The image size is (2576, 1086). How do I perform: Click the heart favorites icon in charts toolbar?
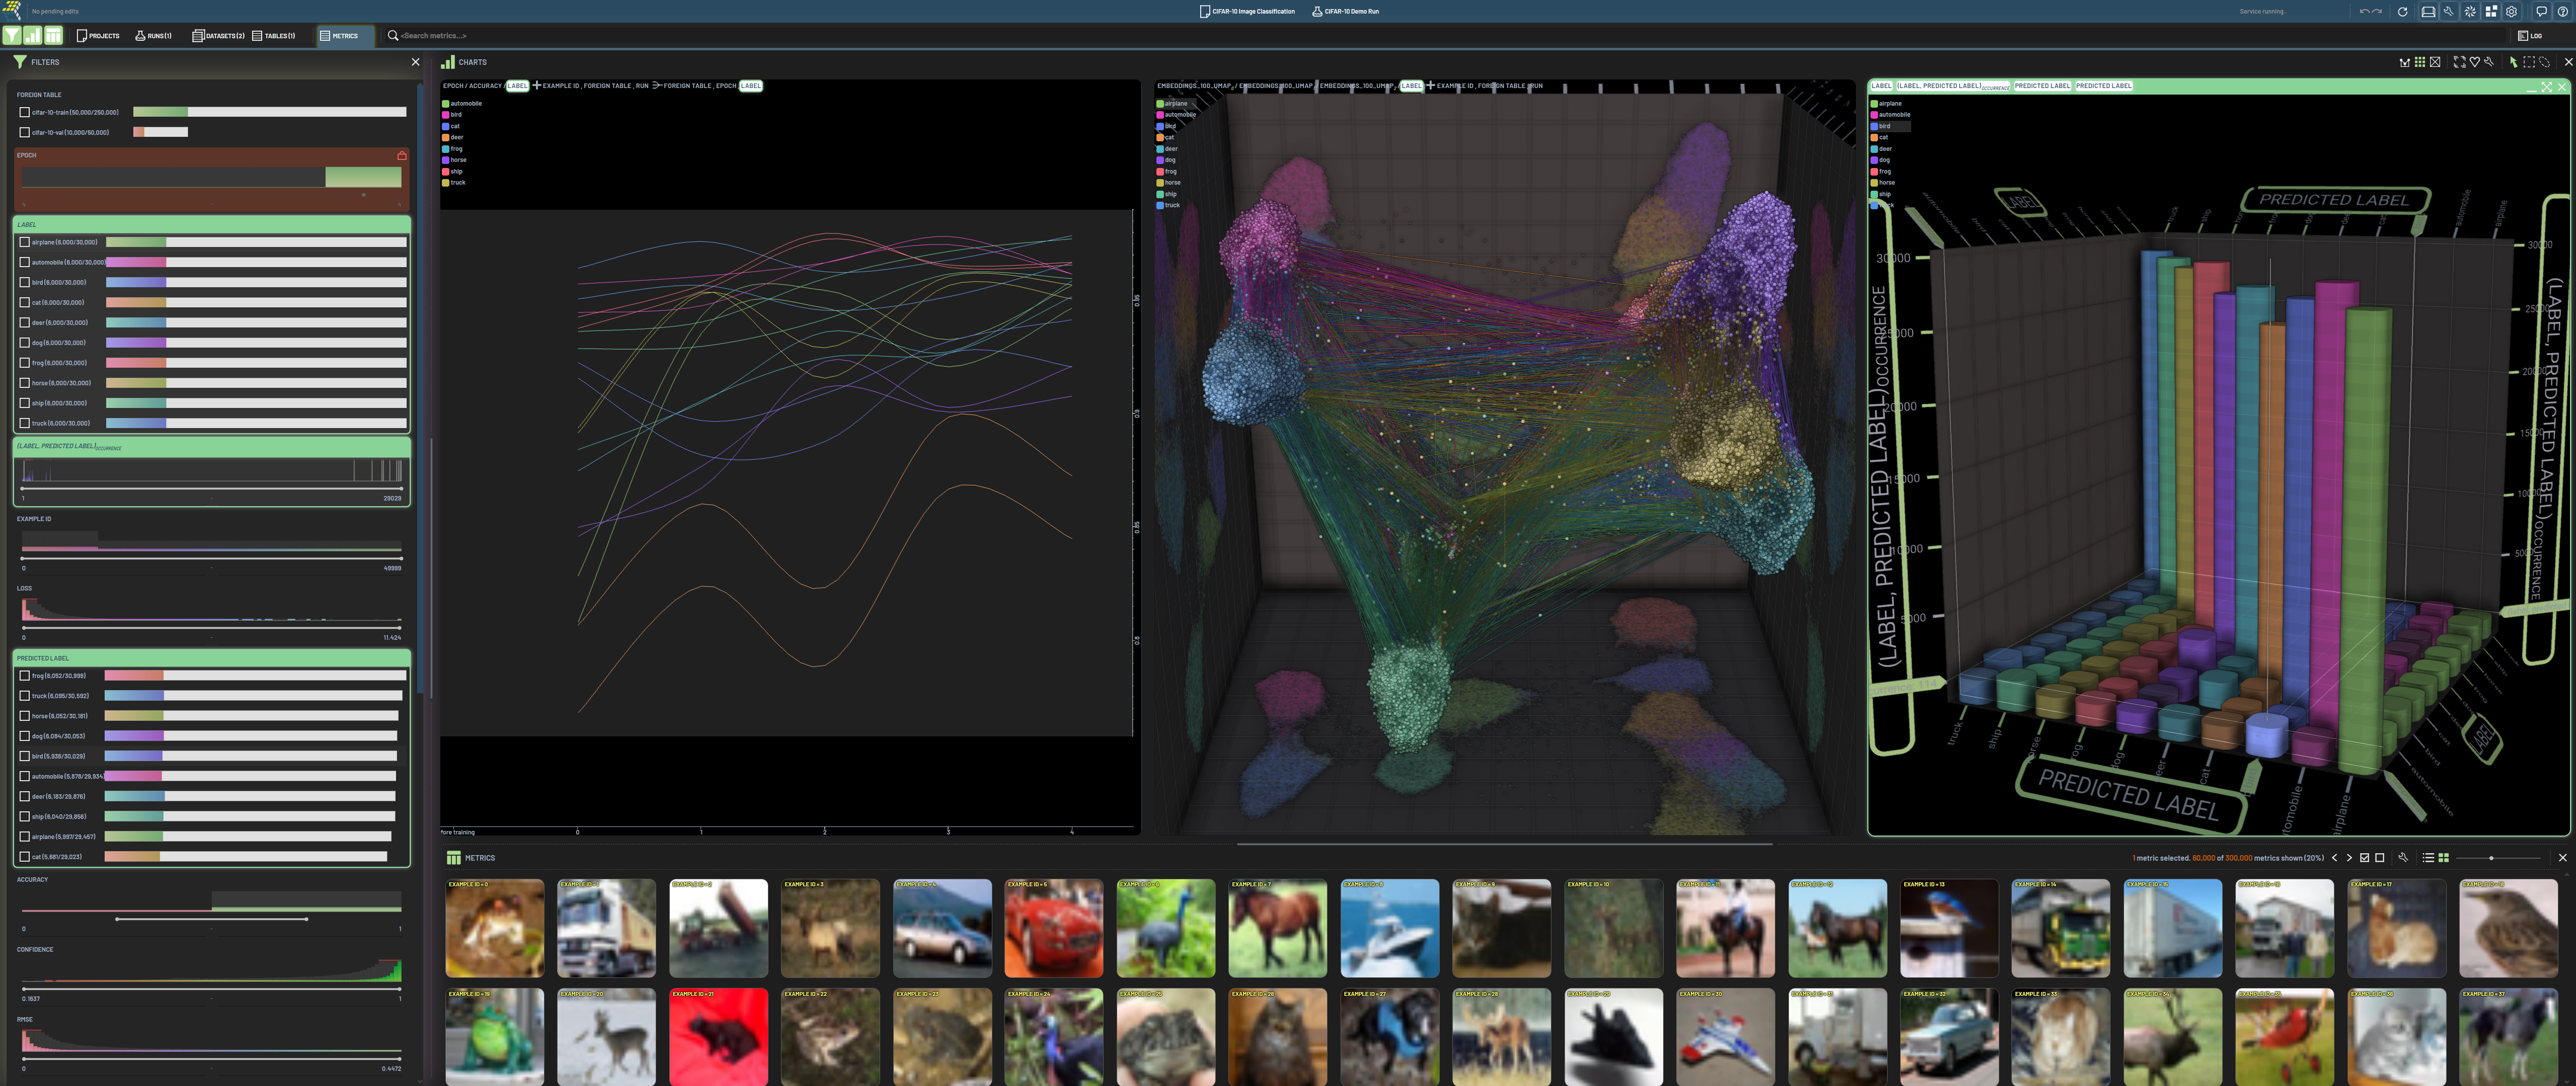pyautogui.click(x=2474, y=62)
